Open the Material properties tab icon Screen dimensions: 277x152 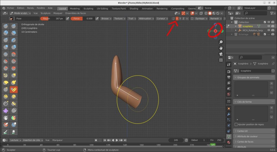coord(229,142)
